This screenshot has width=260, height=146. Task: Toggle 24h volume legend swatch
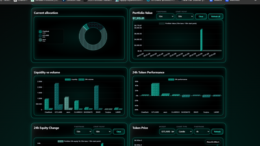pyautogui.click(x=81, y=79)
